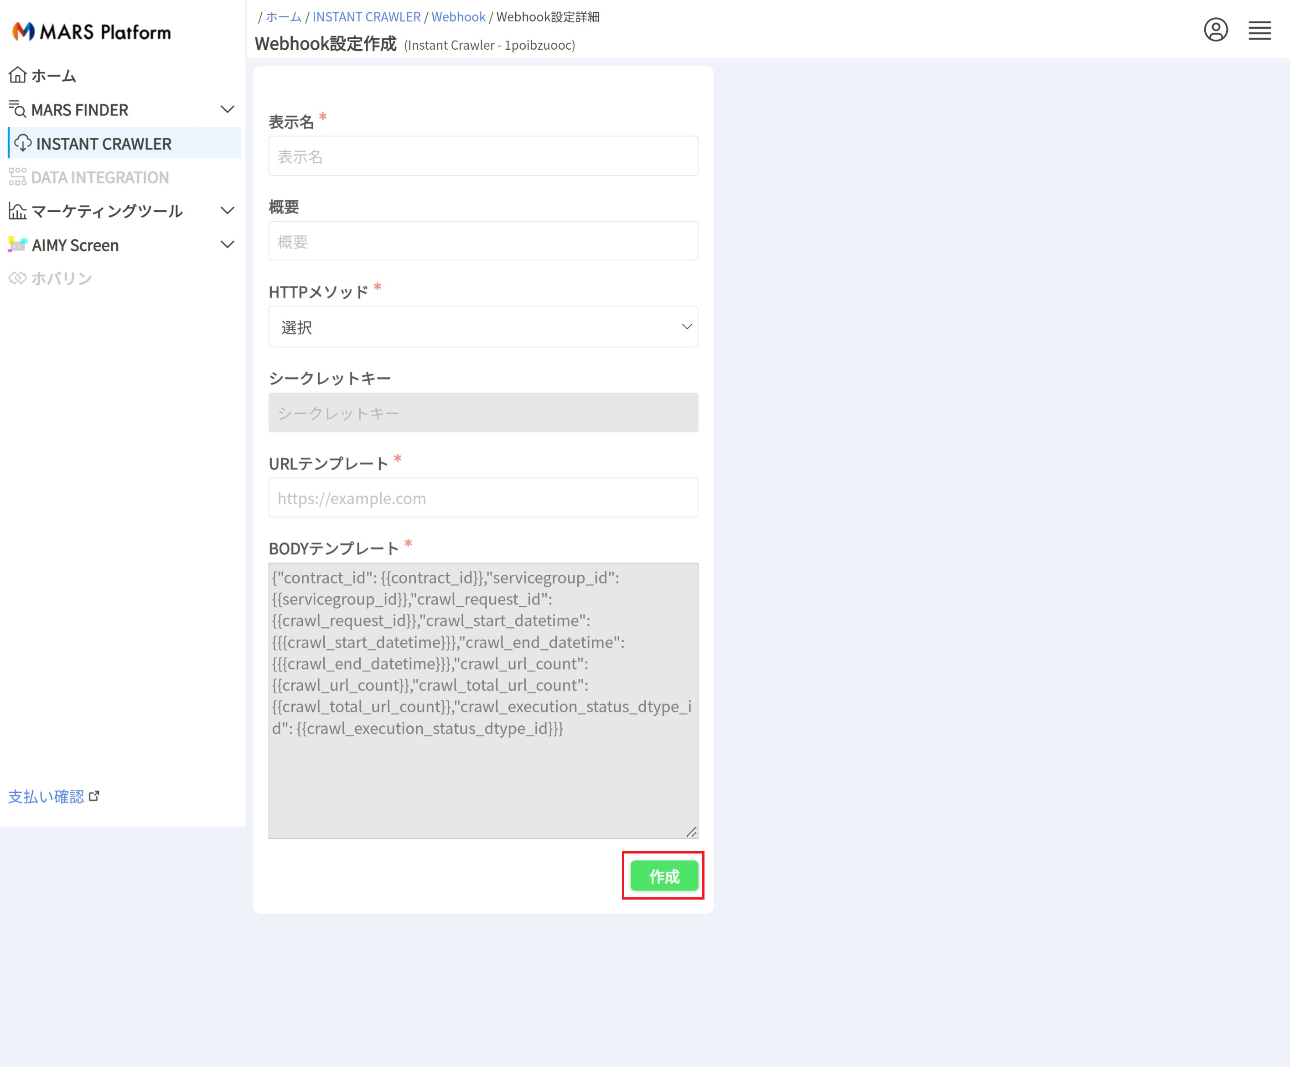1290x1067 pixels.
Task: Click the URLテンプレート input field
Action: tap(483, 498)
